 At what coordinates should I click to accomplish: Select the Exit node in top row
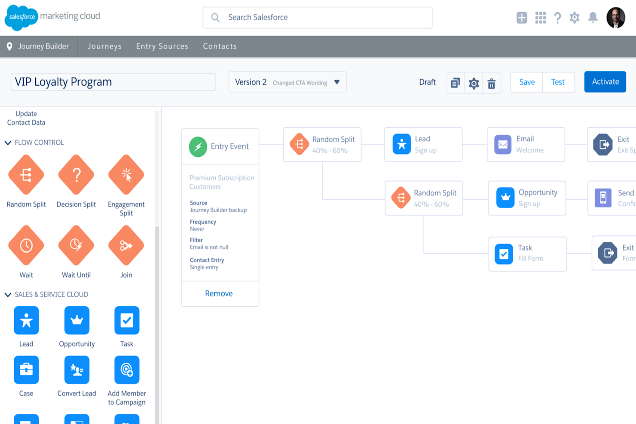tap(612, 144)
